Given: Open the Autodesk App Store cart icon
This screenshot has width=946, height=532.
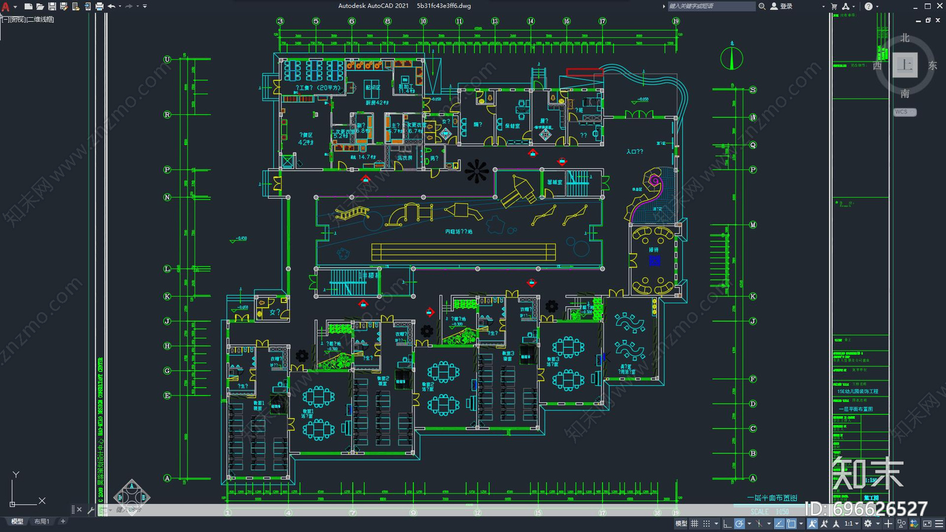Looking at the screenshot, I should pos(834,6).
